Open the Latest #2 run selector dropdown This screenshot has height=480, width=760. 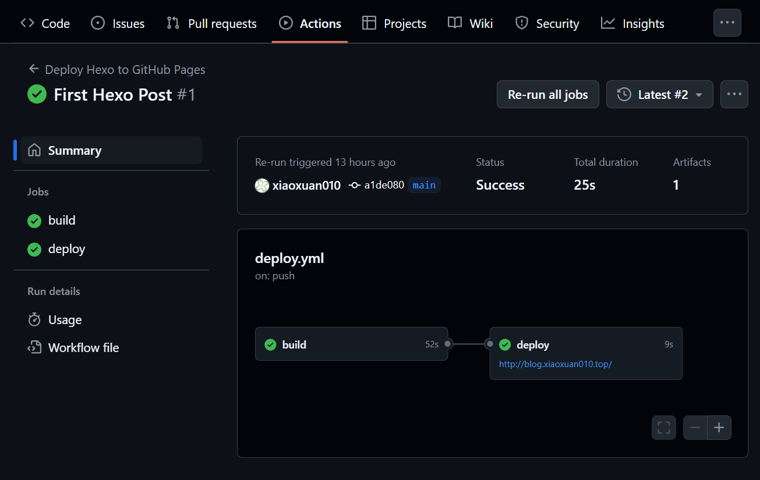(659, 94)
